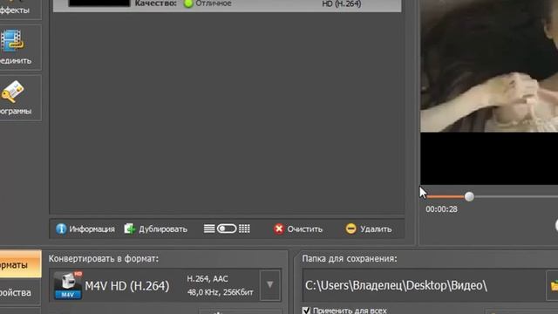Select the video thumbnail in file list
The height and width of the screenshot is (314, 558).
click(x=99, y=3)
